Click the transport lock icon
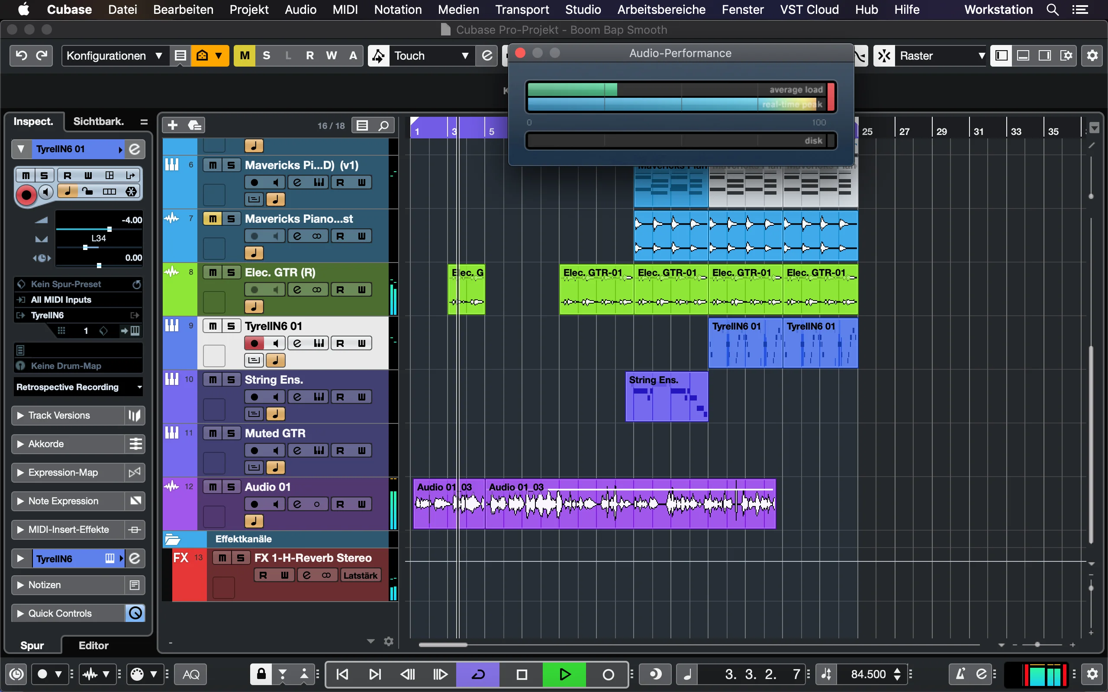Screen dimensions: 1108x692 [x=261, y=674]
